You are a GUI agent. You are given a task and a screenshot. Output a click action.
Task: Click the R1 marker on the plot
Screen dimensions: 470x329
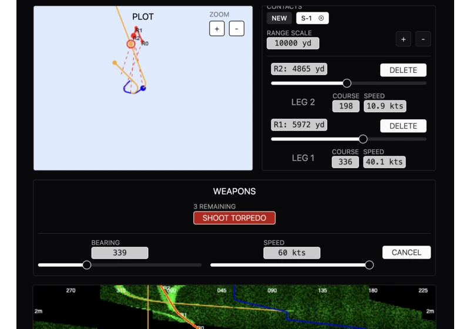click(136, 28)
